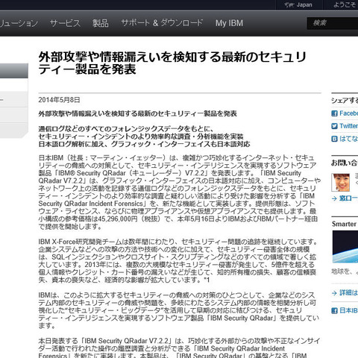This screenshot has width=358, height=358.
Task: Open the 製品 menu
Action: pos(101,23)
